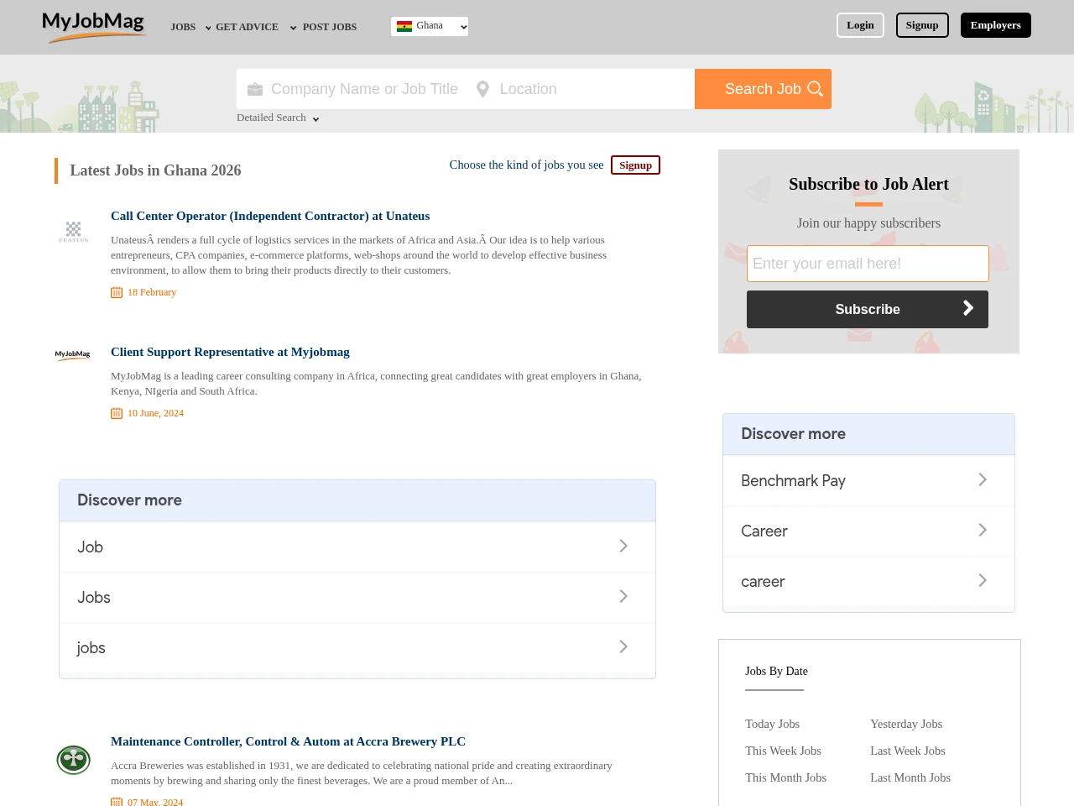Open the GET ADVICE menu
1074x806 pixels.
pos(247,27)
